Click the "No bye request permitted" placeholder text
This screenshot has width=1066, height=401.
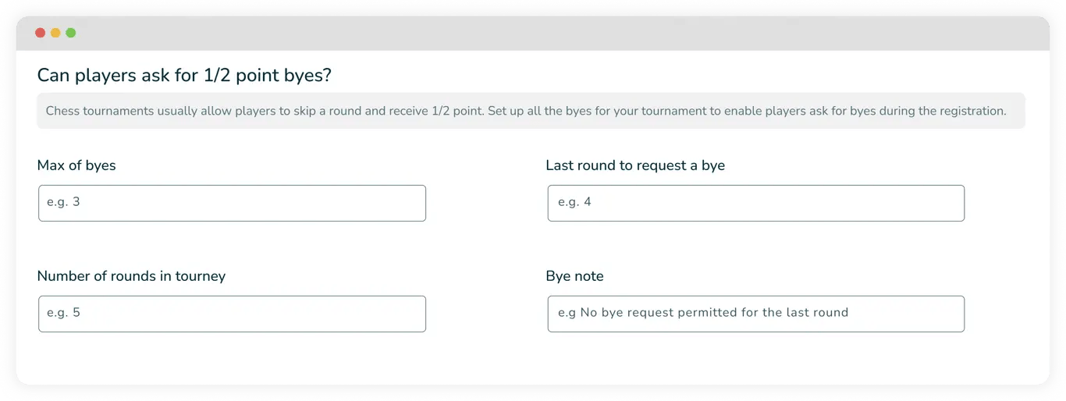(702, 313)
